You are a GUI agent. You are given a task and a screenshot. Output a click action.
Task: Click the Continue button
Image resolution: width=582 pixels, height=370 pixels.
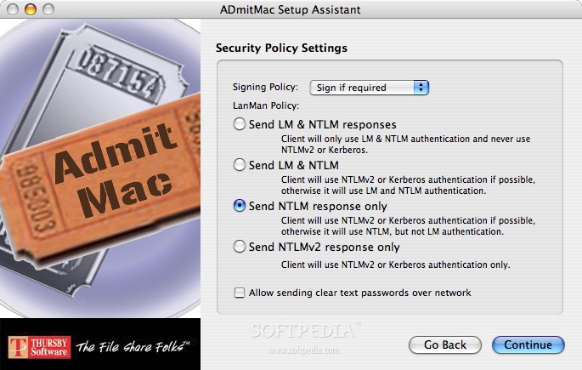point(528,345)
